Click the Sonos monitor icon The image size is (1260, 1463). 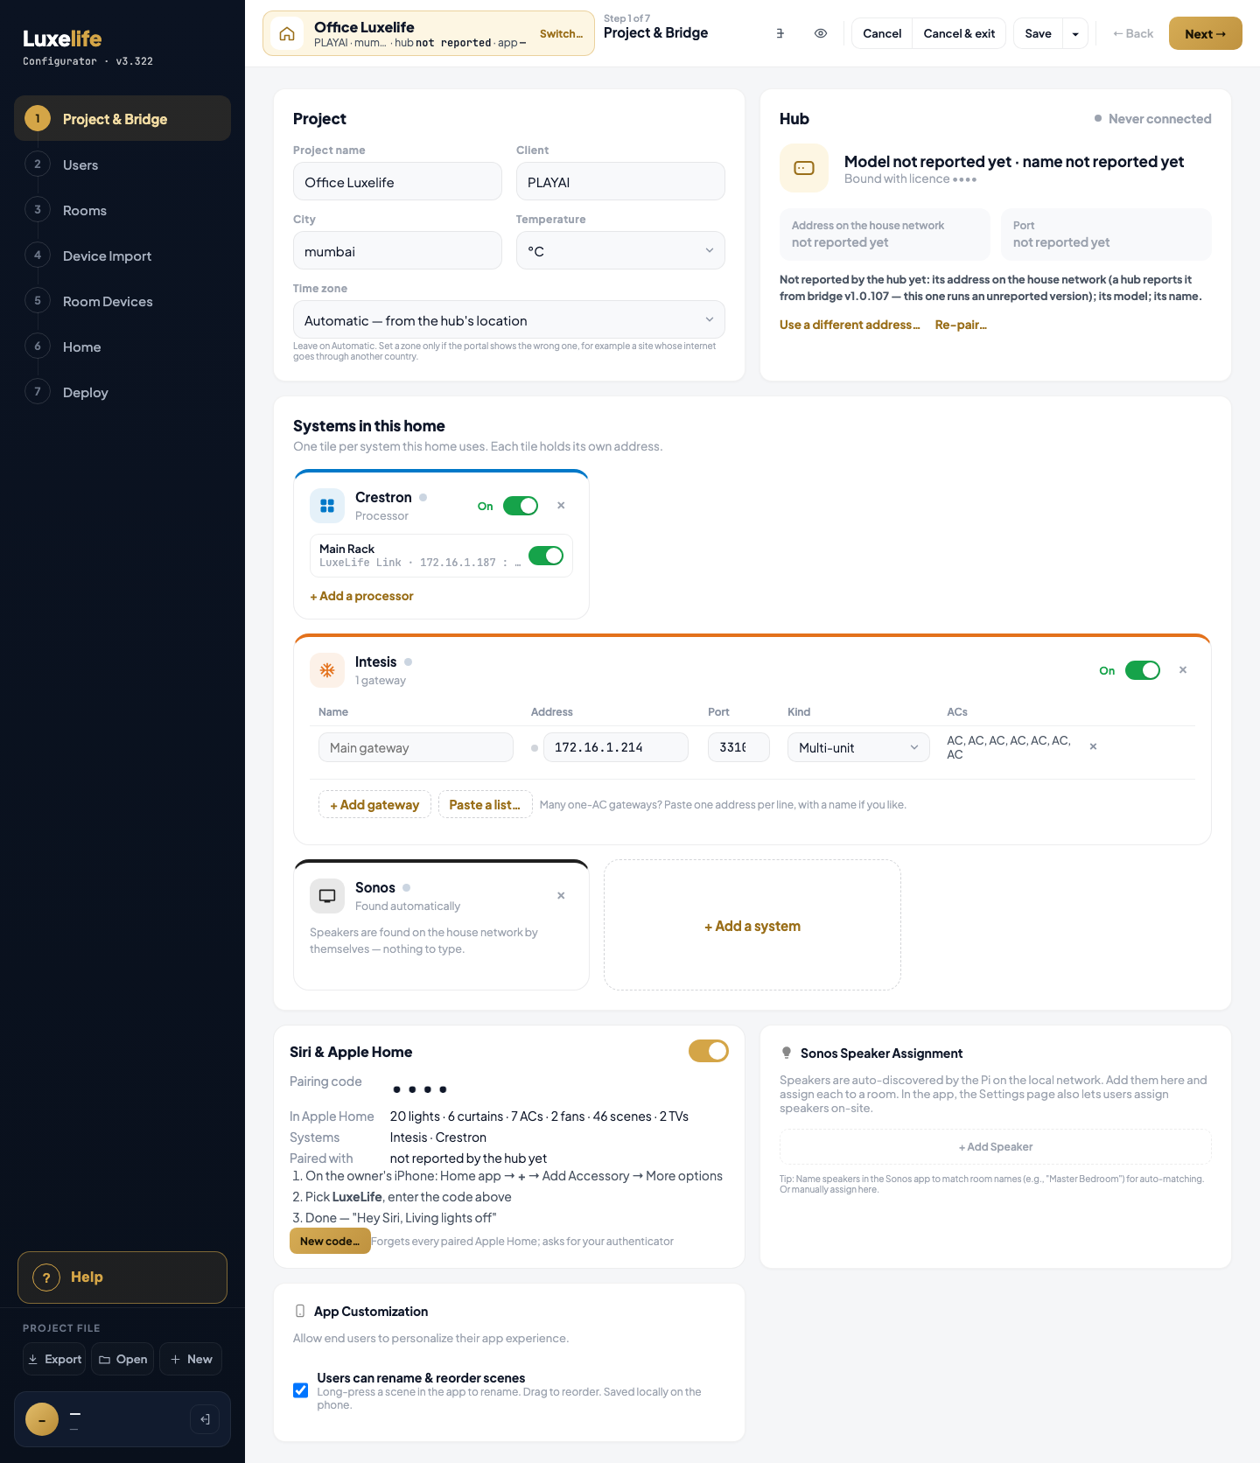(x=327, y=896)
